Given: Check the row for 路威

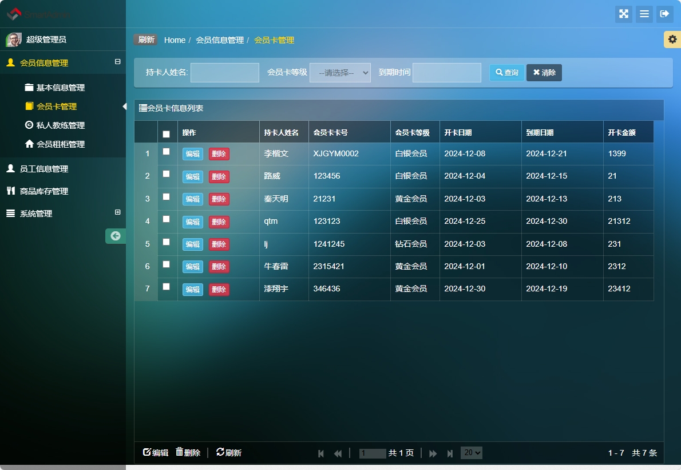Looking at the screenshot, I should point(166,174).
